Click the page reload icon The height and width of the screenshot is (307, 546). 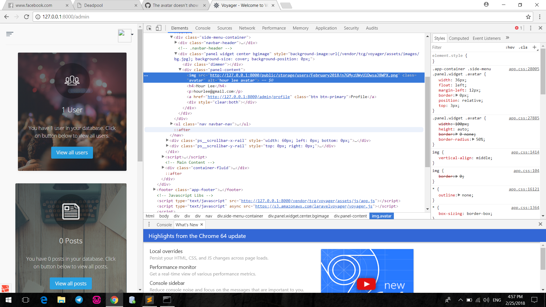click(26, 16)
